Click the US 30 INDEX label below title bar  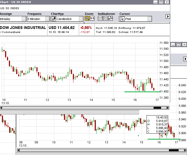click(10, 8)
